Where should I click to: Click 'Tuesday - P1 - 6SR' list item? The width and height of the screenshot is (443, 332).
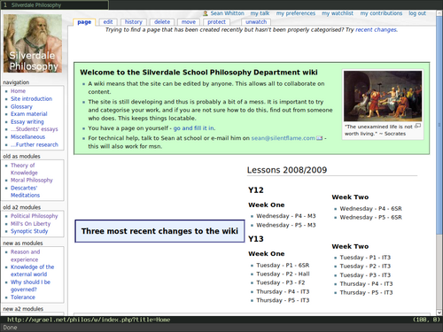[x=283, y=266]
